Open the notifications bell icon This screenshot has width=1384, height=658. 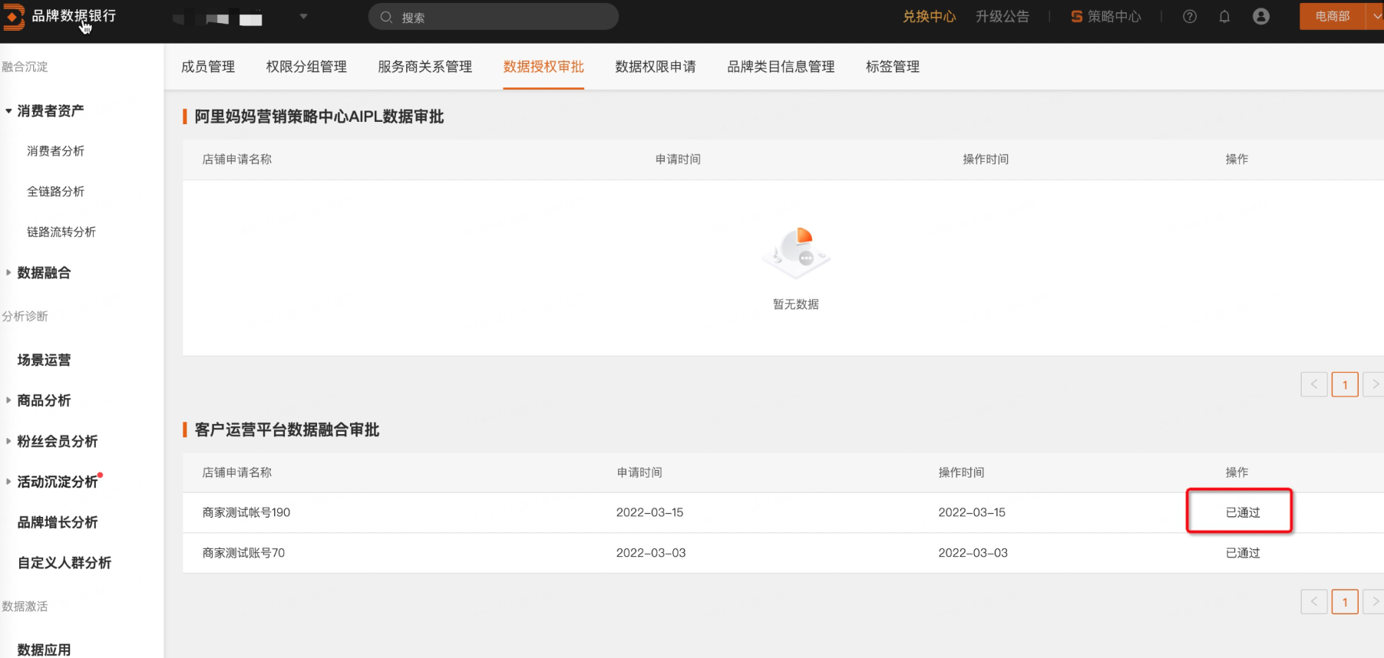coord(1224,17)
